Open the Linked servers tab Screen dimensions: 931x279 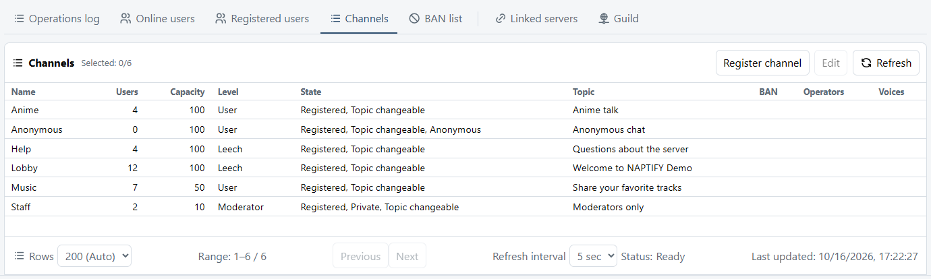[536, 19]
